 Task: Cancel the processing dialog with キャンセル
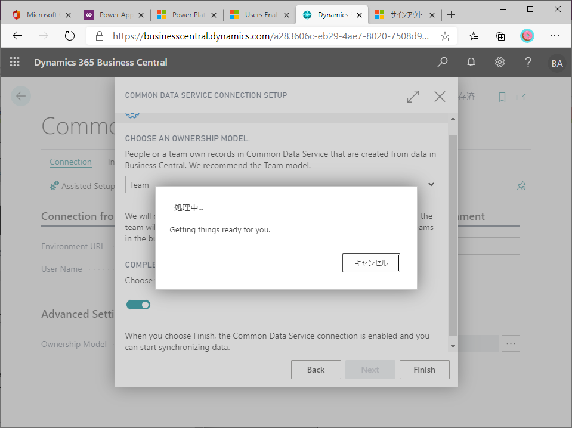coord(371,263)
